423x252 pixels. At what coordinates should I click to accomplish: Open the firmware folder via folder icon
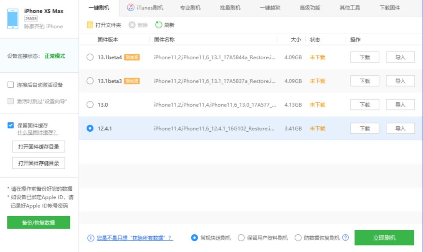point(89,24)
